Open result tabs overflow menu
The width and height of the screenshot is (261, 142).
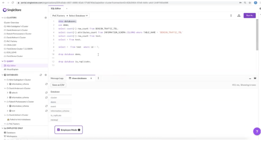pyautogui.click(x=98, y=78)
